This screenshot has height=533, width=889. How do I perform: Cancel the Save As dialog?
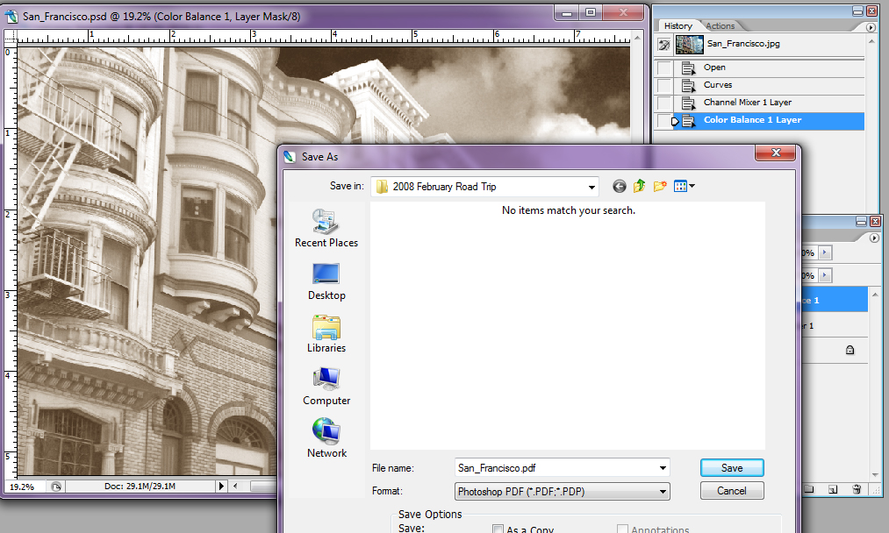pos(732,491)
